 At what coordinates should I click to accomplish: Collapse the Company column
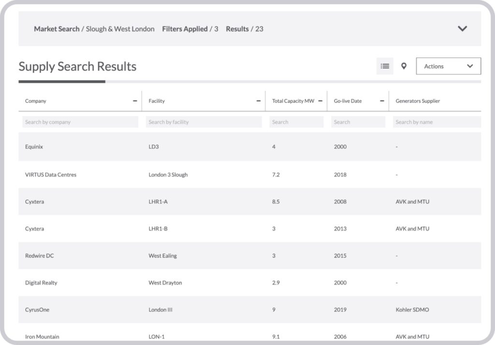[136, 101]
